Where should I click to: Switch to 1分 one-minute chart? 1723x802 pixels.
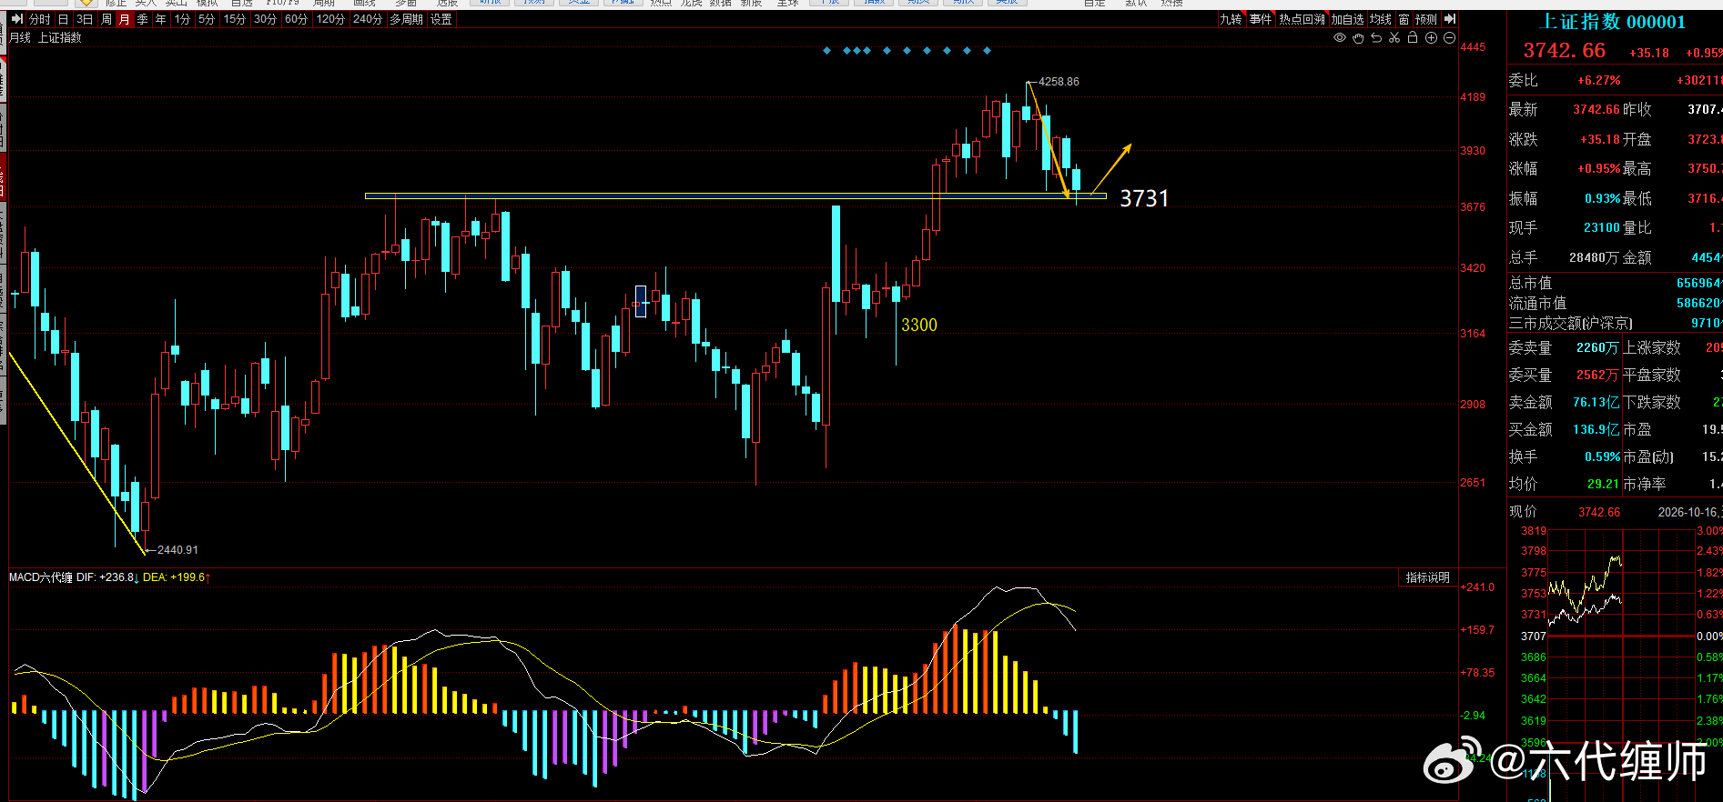(183, 19)
